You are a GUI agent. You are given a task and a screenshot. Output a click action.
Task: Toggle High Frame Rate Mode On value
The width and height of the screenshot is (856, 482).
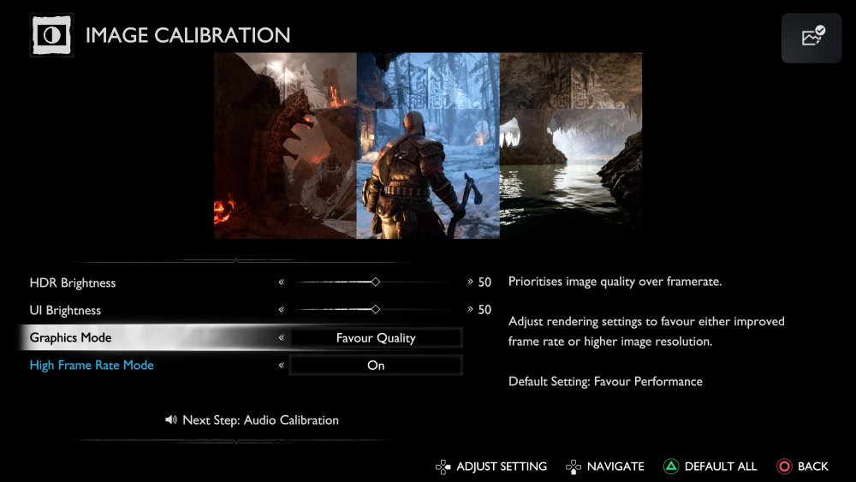click(x=376, y=366)
